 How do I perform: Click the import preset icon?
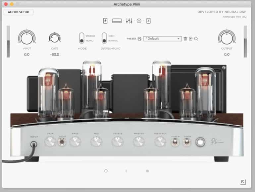[191, 39]
